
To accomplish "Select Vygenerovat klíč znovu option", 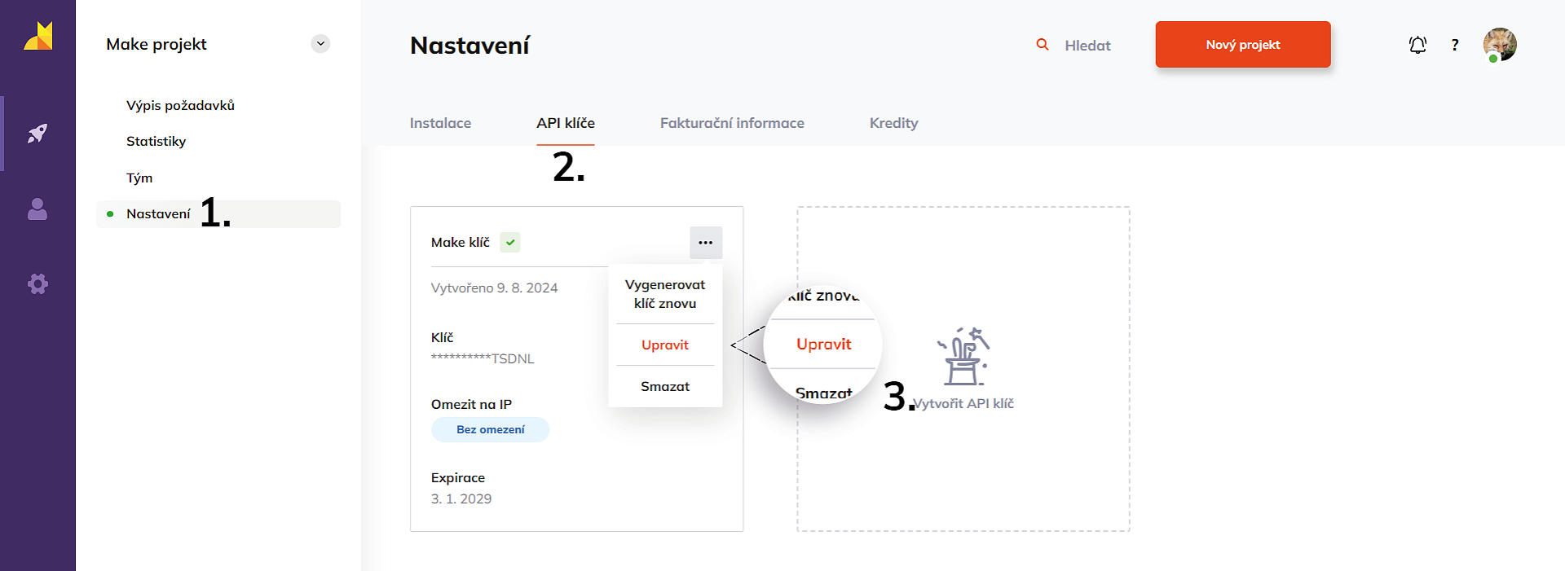I will pos(665,294).
